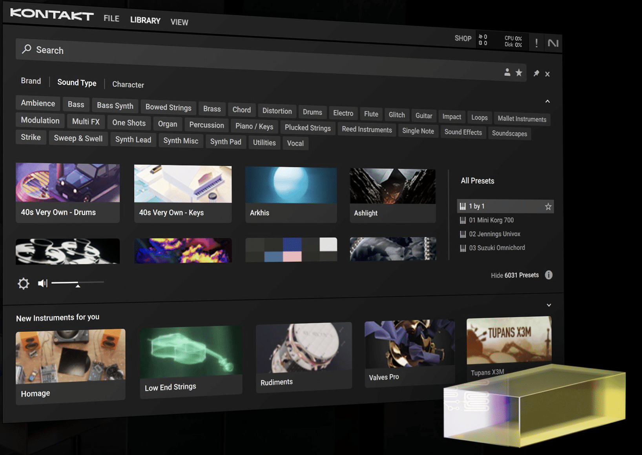Select the Vocal tag

click(x=295, y=143)
